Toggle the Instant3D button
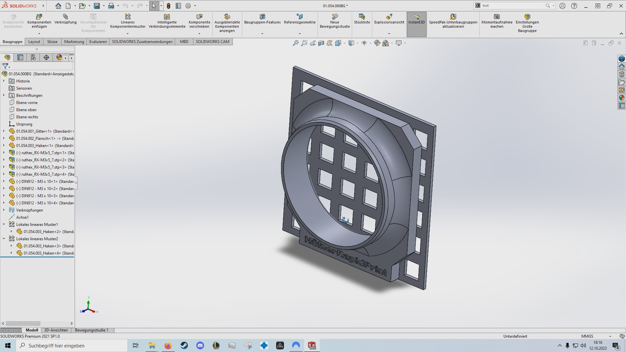Image resolution: width=626 pixels, height=352 pixels. point(416,17)
